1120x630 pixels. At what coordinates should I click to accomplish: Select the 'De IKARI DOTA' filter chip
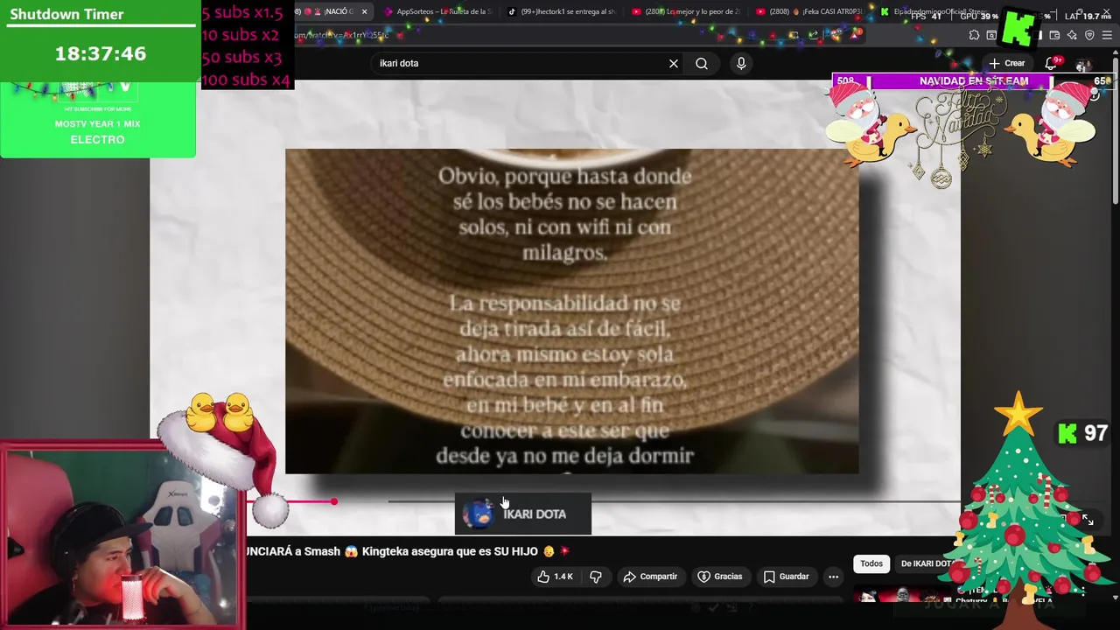pyautogui.click(x=926, y=563)
